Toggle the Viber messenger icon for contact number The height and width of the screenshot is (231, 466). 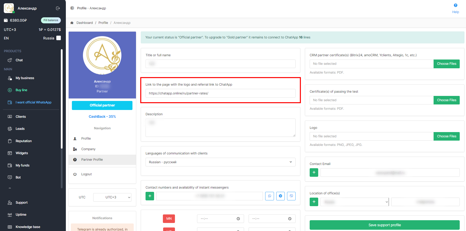(x=291, y=196)
